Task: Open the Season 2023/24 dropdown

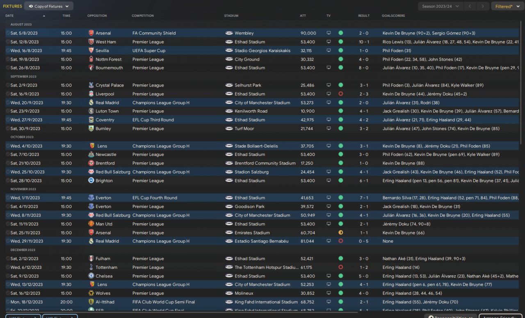Action: pos(441,6)
